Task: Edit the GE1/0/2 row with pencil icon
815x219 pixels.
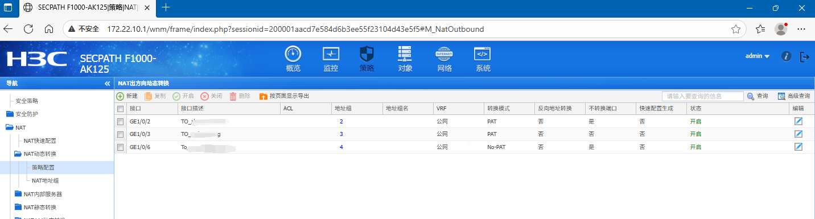Action: (x=798, y=121)
